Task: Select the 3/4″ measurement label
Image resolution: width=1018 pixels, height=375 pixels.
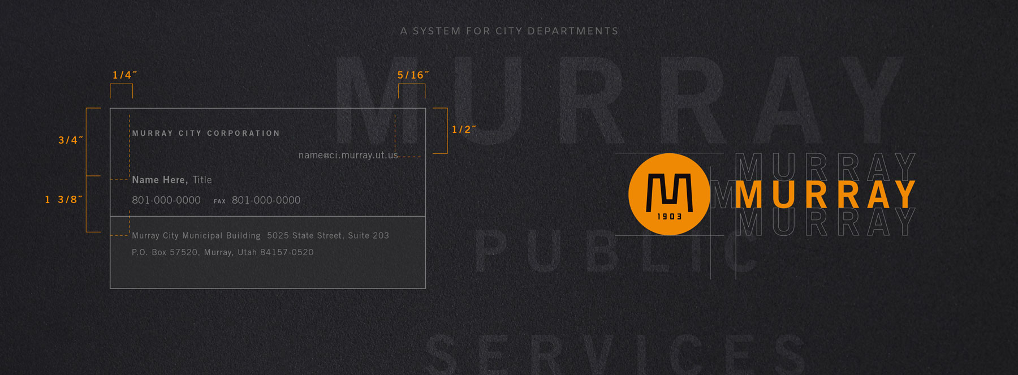Action: 71,140
